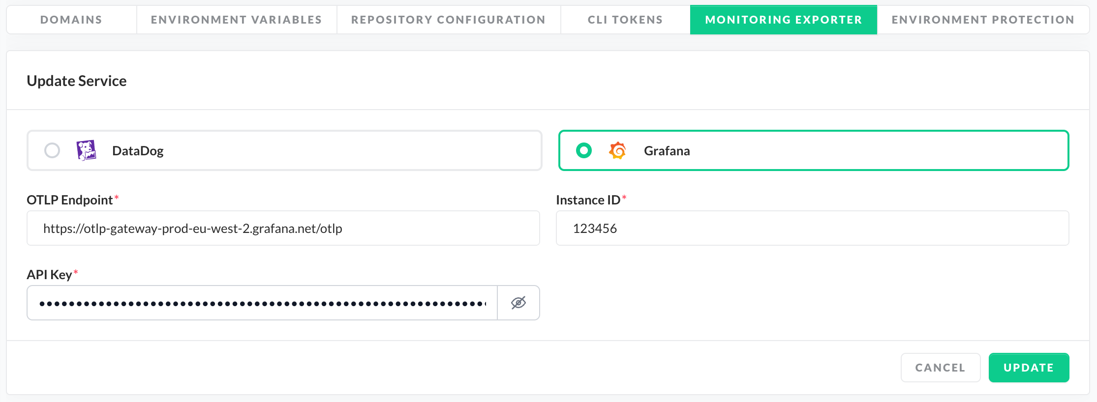This screenshot has height=402, width=1097.
Task: Click into the Instance ID field
Action: [x=812, y=229]
